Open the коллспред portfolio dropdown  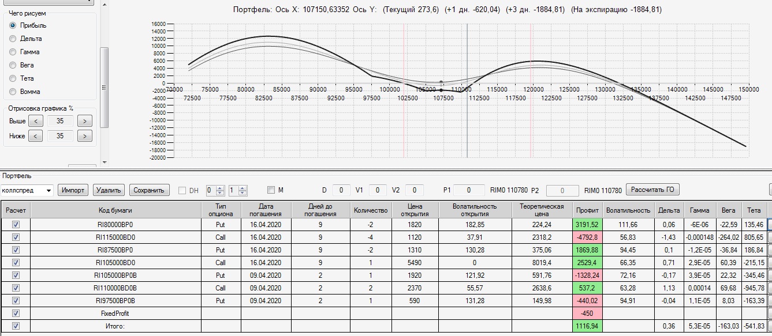[49, 190]
